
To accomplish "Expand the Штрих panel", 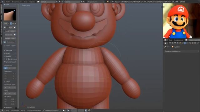I will pyautogui.click(x=8, y=53).
